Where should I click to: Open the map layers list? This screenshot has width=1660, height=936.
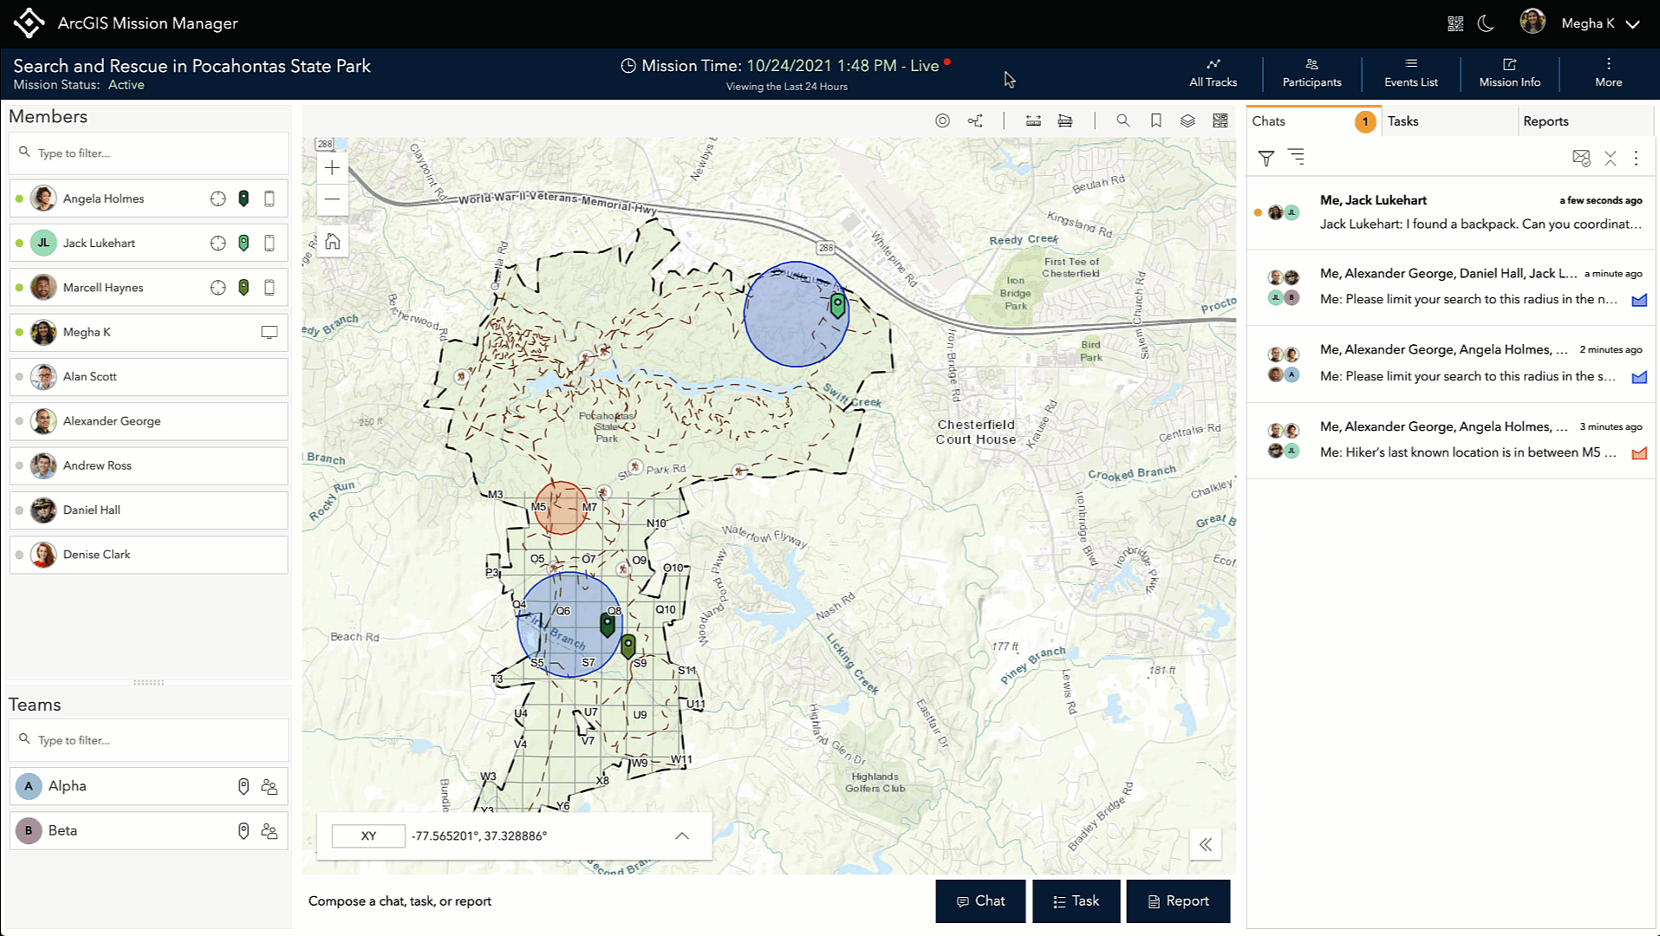point(1188,120)
